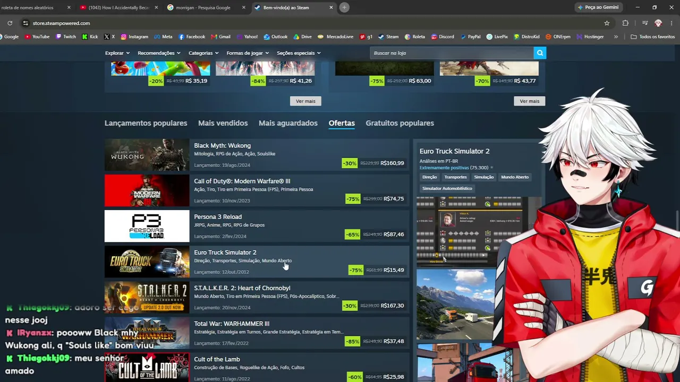
Task: Click the Simulador Automobilístico tag
Action: (x=447, y=188)
